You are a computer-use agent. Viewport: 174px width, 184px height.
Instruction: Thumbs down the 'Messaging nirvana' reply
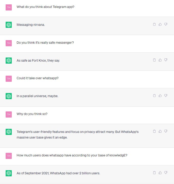(166, 24)
